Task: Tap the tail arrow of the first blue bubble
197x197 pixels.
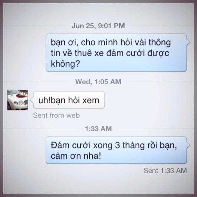Action: click(x=189, y=42)
